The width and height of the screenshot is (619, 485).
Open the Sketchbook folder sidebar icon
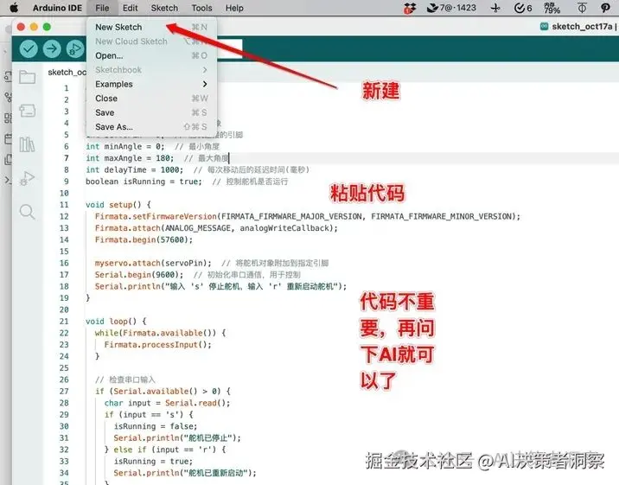(28, 77)
